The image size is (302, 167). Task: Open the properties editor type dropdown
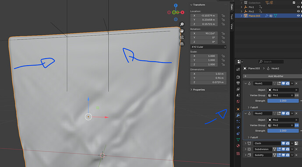240,62
